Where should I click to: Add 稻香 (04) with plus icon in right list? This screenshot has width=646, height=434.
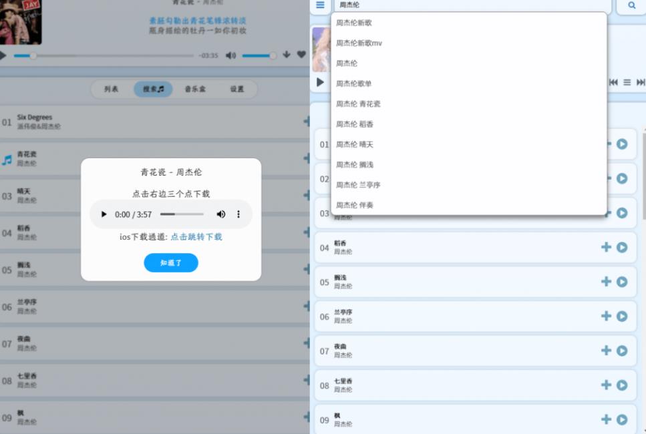click(x=606, y=247)
